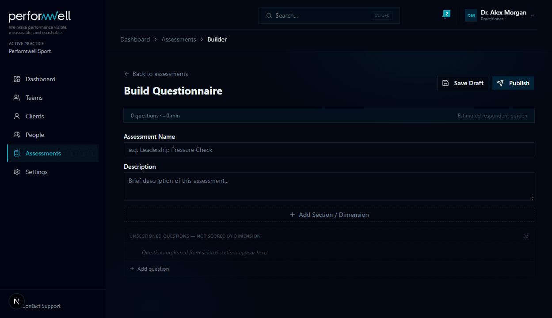Click into the Assessment Name field

coord(329,150)
